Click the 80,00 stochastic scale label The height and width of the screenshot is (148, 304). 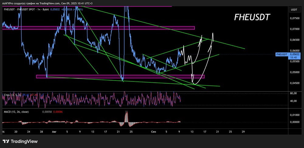294,93
